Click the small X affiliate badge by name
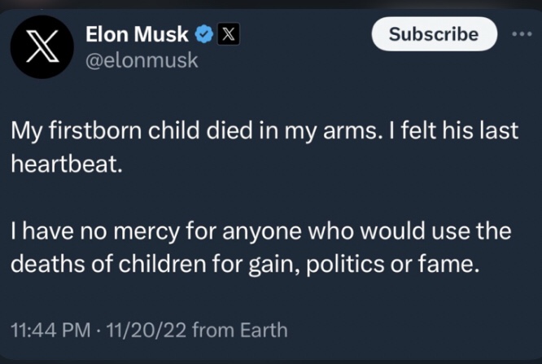The height and width of the screenshot is (364, 542). coord(227,34)
